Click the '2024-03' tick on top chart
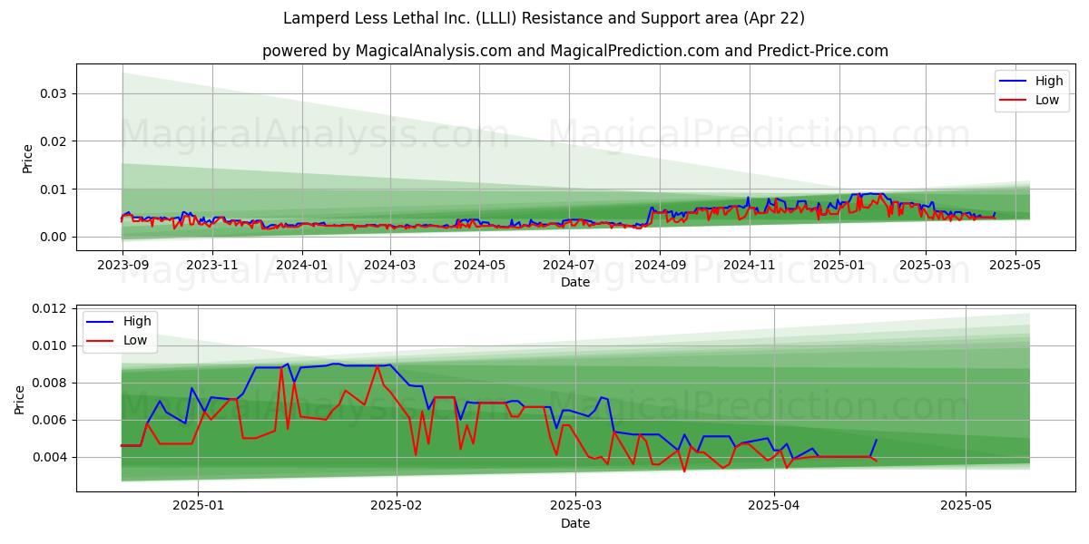The width and height of the screenshot is (1089, 544). (x=390, y=264)
